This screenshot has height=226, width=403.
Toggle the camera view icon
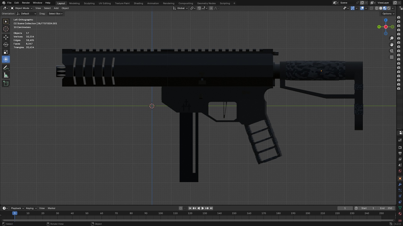(392, 51)
